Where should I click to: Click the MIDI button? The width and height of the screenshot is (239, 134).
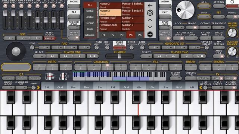(x=204, y=17)
